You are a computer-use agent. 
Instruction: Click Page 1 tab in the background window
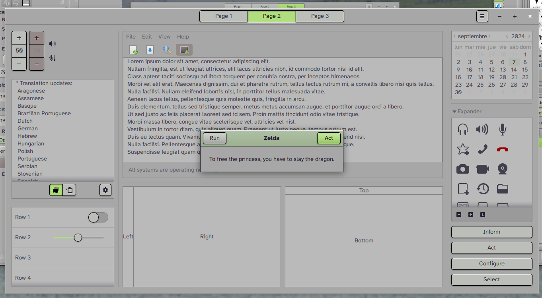coord(238,6)
